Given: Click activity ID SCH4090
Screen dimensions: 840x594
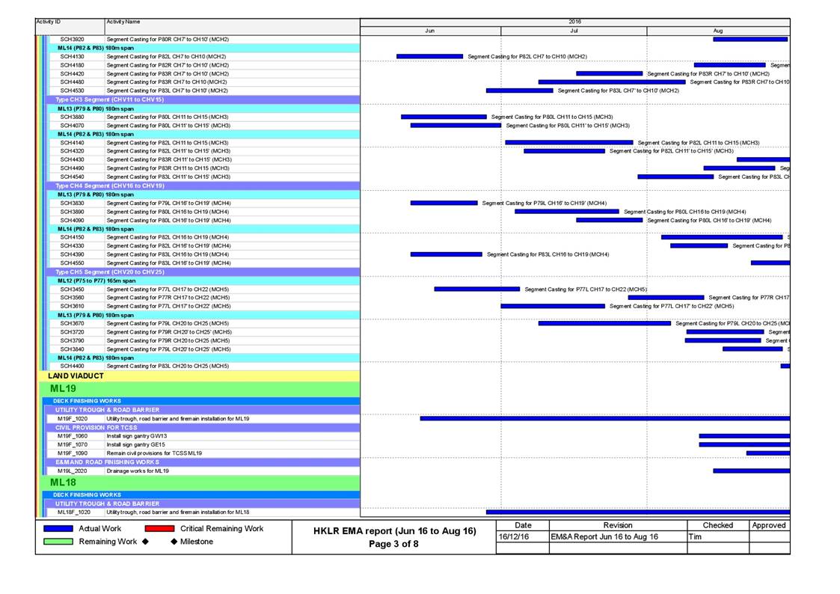Looking at the screenshot, I should pyautogui.click(x=72, y=220).
